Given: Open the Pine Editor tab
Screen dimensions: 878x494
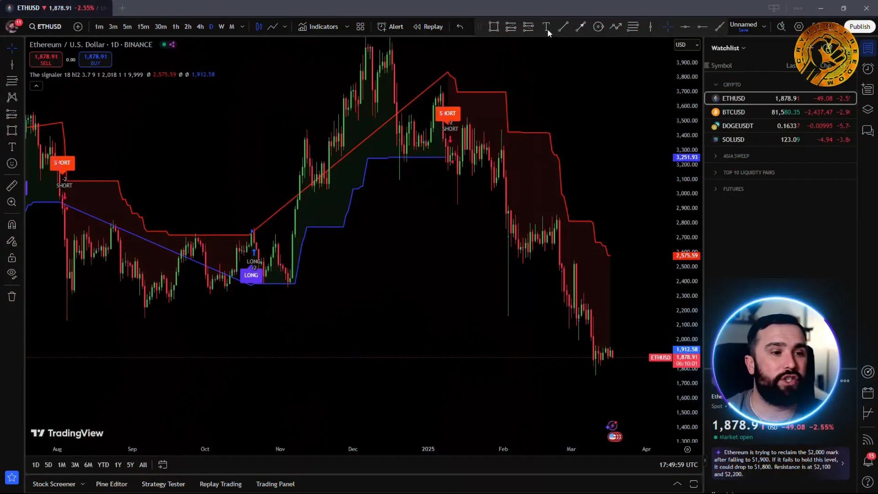Looking at the screenshot, I should 112,484.
